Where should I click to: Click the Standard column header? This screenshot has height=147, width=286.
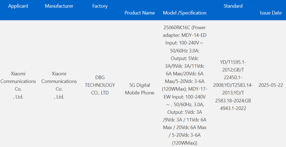233,6
